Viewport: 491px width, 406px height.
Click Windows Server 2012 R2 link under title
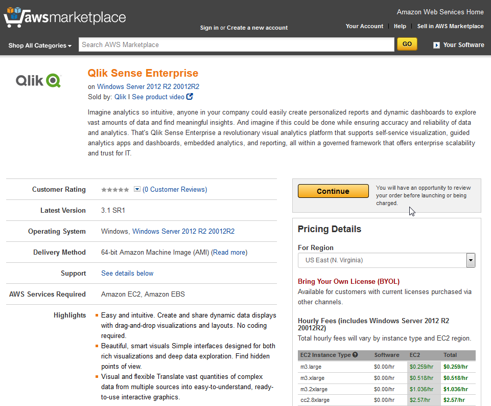pyautogui.click(x=148, y=86)
